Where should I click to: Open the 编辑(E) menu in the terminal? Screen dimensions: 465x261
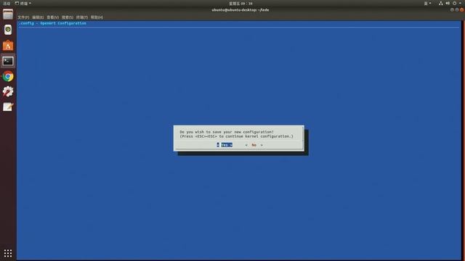click(38, 17)
